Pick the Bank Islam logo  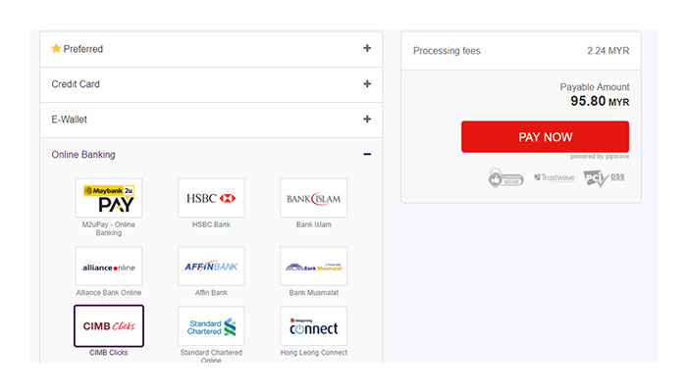(313, 198)
